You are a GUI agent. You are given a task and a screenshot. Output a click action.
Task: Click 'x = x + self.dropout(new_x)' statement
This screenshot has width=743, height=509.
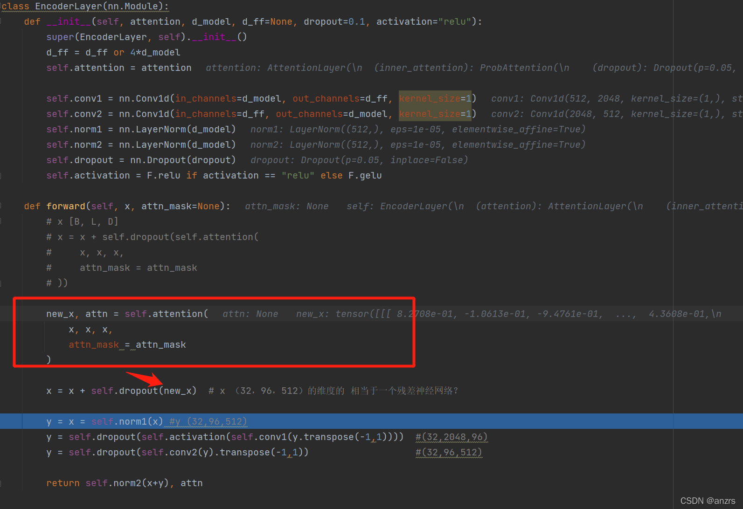(x=122, y=391)
